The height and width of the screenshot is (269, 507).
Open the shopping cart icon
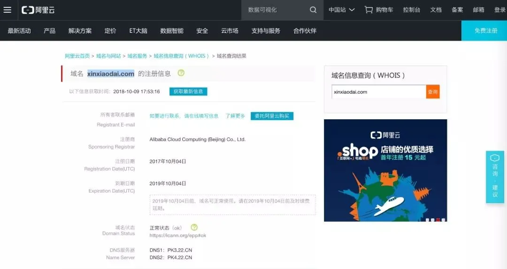[x=369, y=10]
